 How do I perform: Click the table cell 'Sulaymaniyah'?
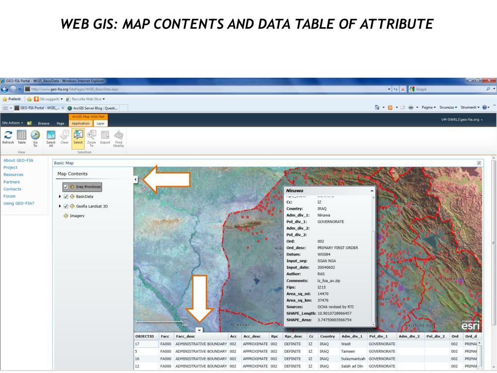click(x=353, y=359)
